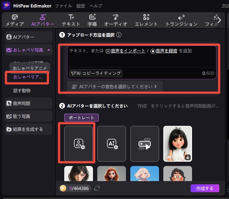Click the AI credits coin icon
229x199 pixels.
[63, 188]
